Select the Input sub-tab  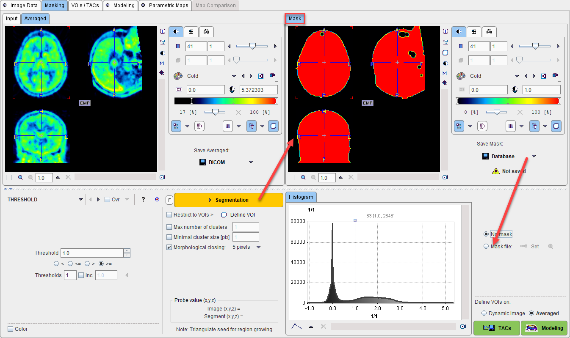pyautogui.click(x=12, y=18)
